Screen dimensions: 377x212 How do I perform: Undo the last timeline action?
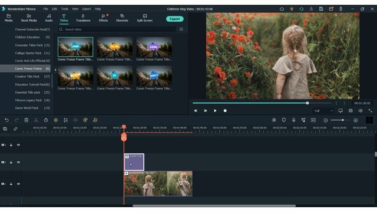[6, 120]
